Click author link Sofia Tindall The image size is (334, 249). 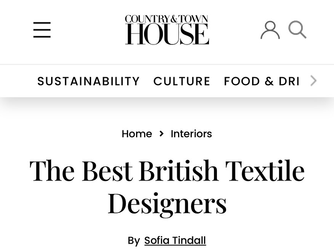point(175,240)
